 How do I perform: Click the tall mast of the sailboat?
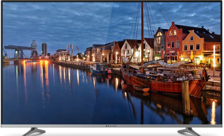click(x=142, y=34)
